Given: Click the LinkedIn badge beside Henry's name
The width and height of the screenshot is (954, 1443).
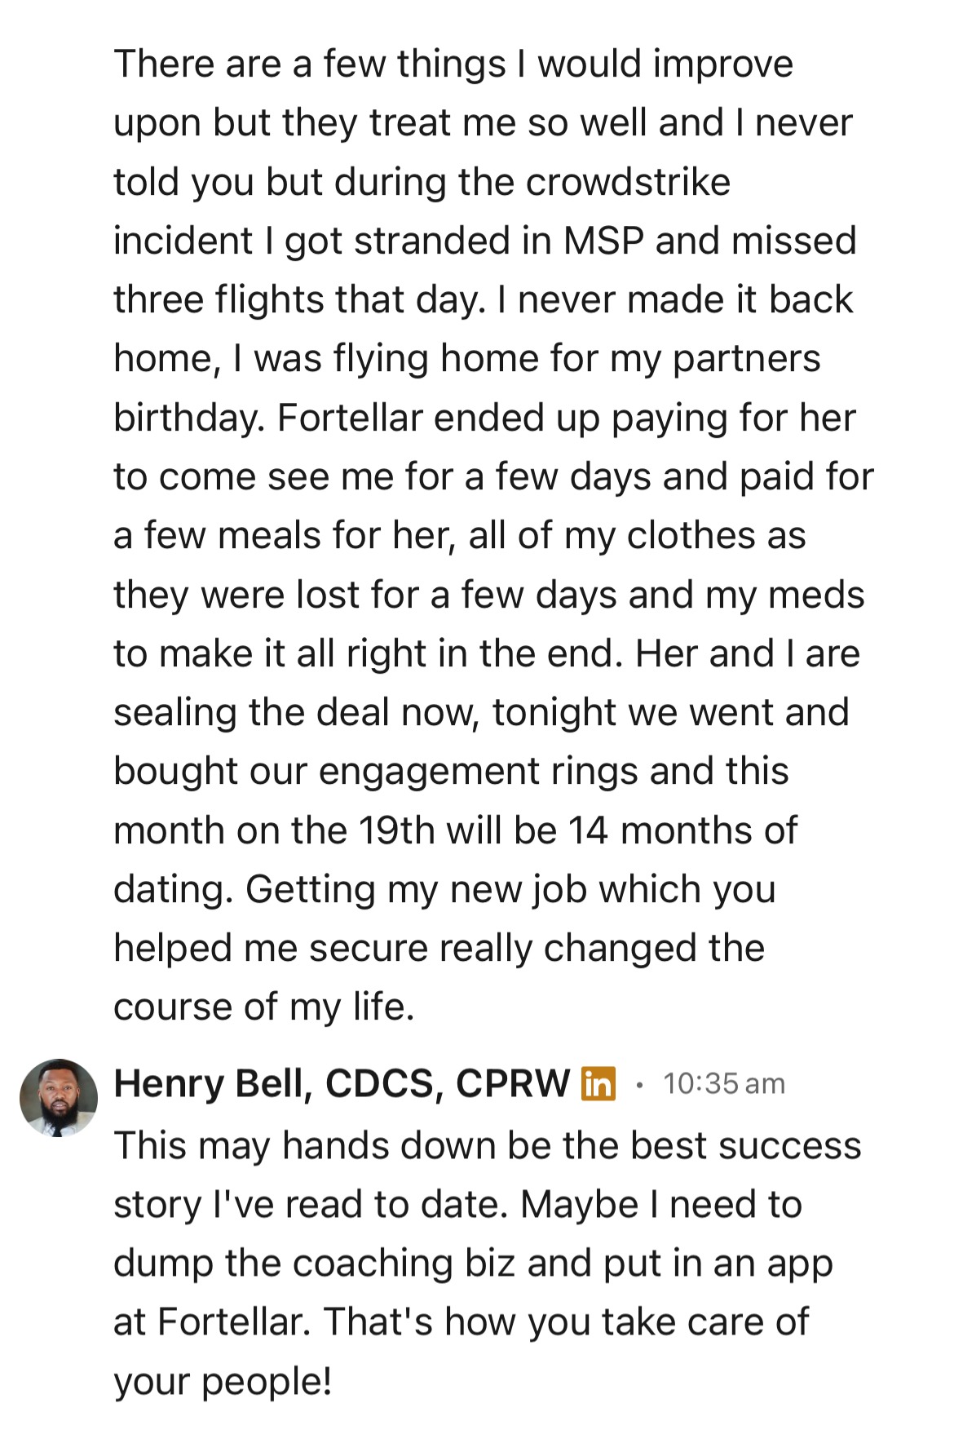Looking at the screenshot, I should (x=598, y=1083).
